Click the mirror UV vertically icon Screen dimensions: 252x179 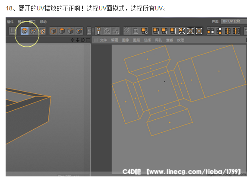tap(219, 31)
